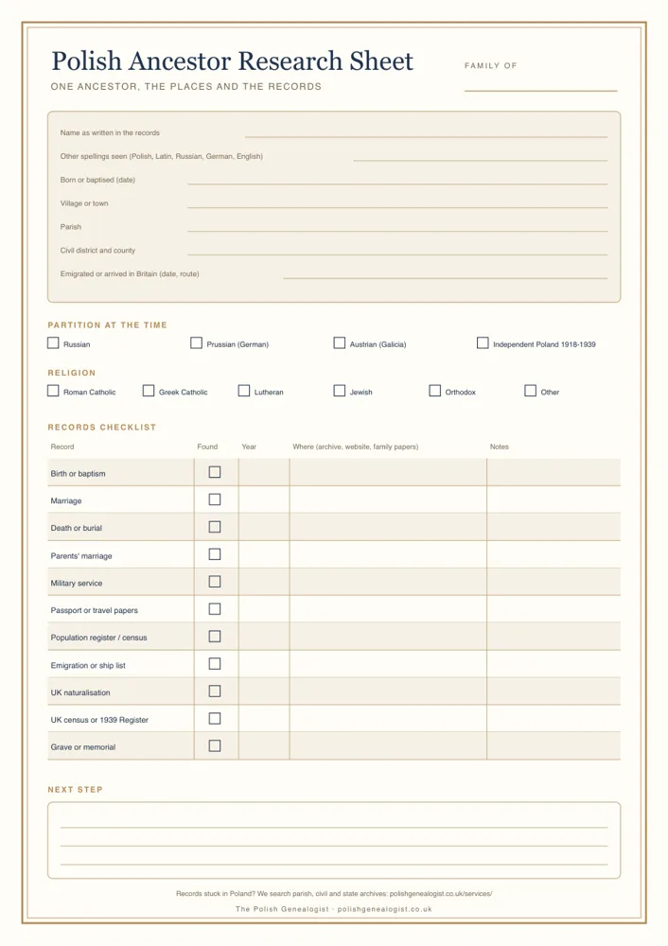668x946 pixels.
Task: Check the Other religion box
Action: (x=531, y=391)
